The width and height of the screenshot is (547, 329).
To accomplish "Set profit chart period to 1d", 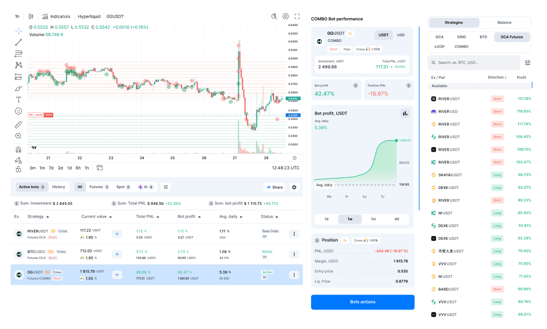I will 327,219.
